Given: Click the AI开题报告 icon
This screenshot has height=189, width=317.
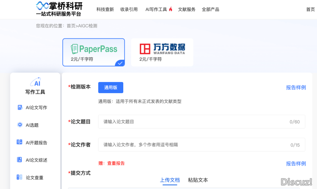Looking at the screenshot, I should tap(19, 142).
